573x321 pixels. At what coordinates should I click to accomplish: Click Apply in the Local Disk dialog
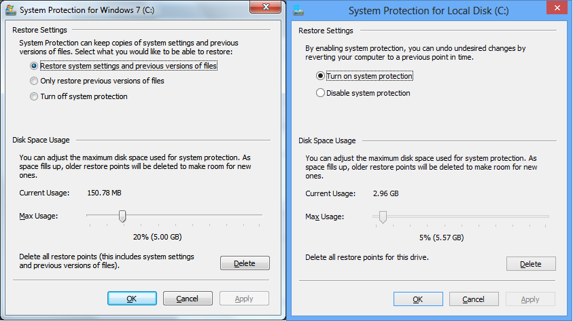(x=530, y=299)
